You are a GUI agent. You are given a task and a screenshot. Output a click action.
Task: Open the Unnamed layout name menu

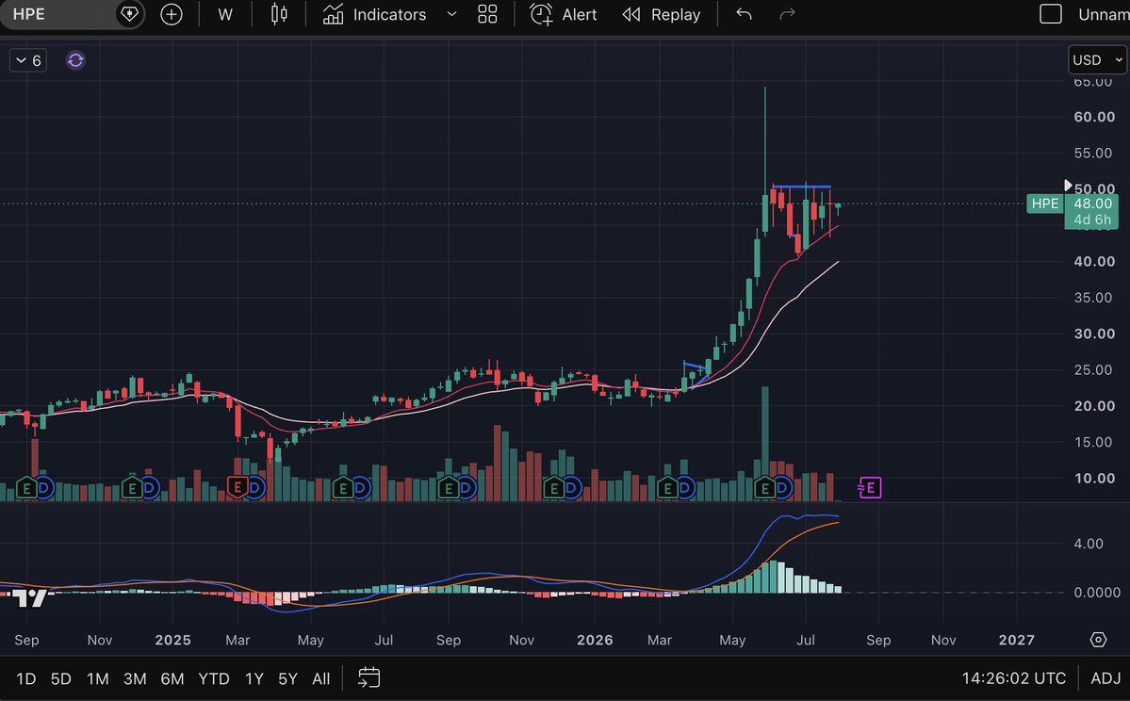(x=1104, y=14)
